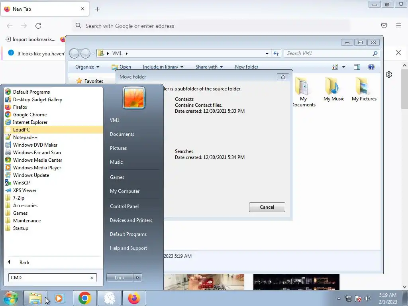The image size is (408, 306).
Task: Open the Organize dropdown in Explorer
Action: (x=87, y=67)
